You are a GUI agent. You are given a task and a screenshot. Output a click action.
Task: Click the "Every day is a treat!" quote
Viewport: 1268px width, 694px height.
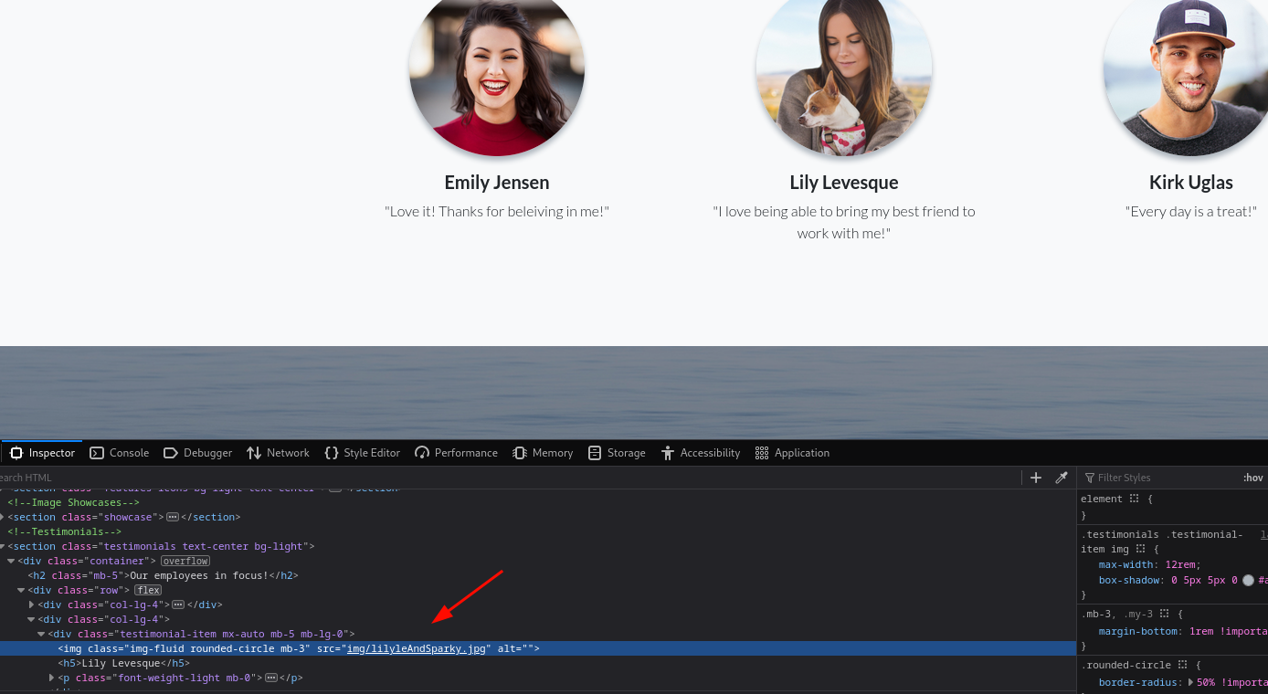(1191, 212)
